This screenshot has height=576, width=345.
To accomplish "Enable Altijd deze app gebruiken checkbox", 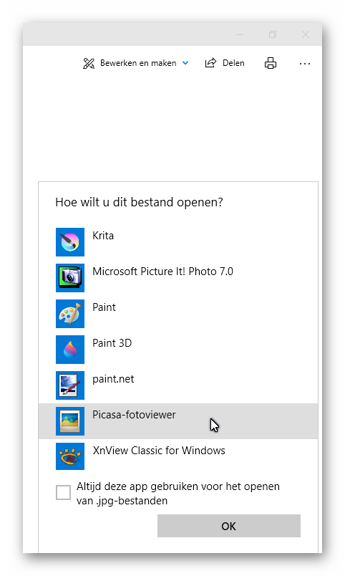I will click(63, 493).
